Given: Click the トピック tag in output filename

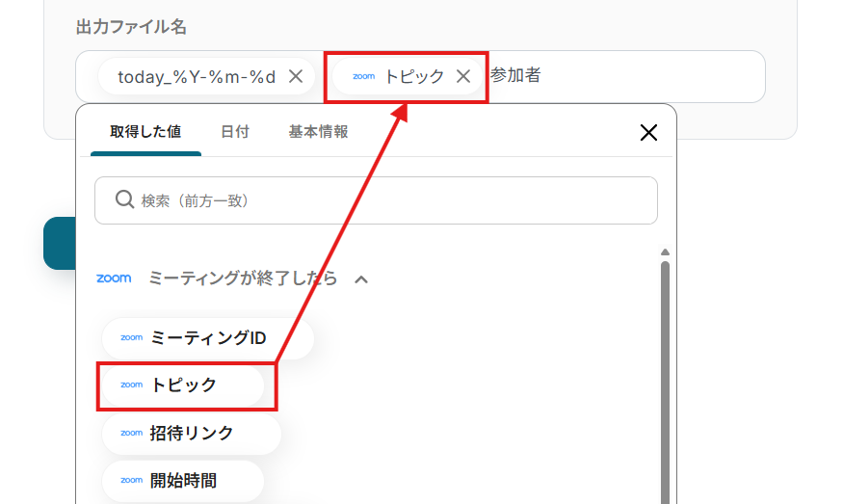Looking at the screenshot, I should [x=399, y=76].
